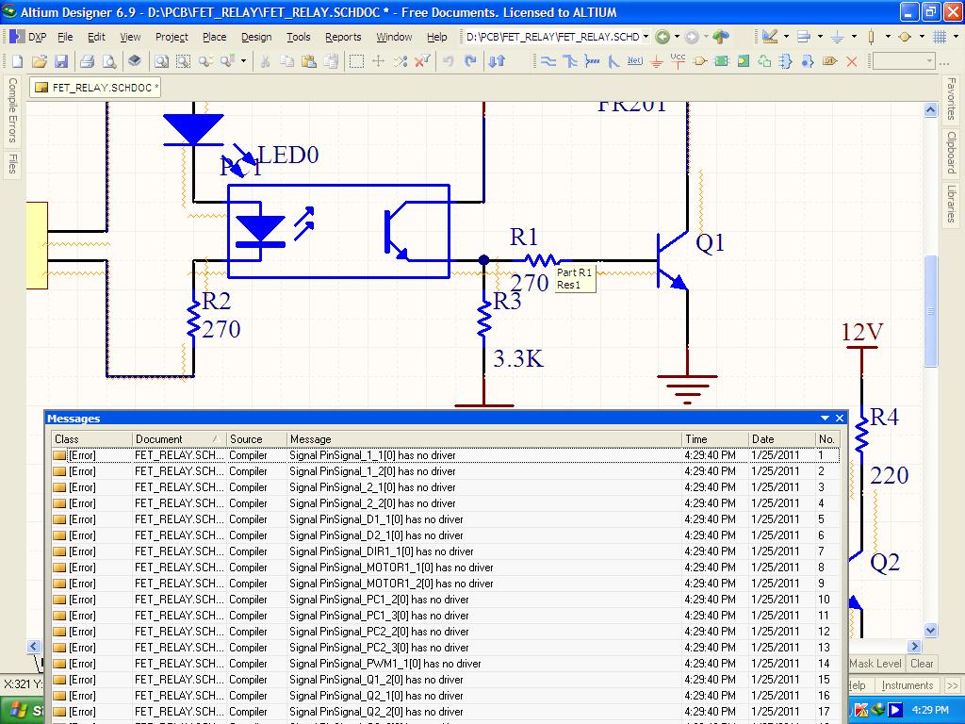Expand the grid options dropdown arrow
Screen dimensions: 965x724
[956, 37]
